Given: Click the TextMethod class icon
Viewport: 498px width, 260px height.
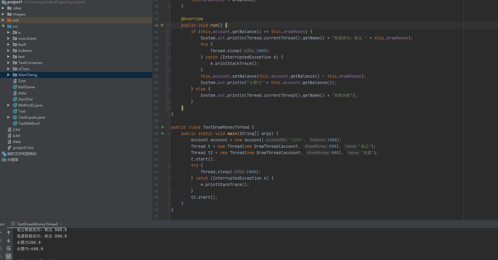Looking at the screenshot, I should [x=15, y=123].
